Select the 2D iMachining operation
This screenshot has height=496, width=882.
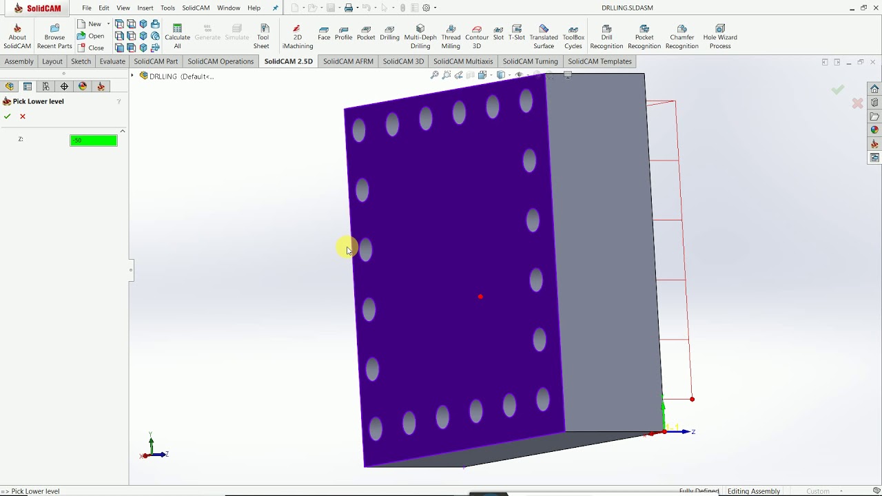[x=298, y=37]
